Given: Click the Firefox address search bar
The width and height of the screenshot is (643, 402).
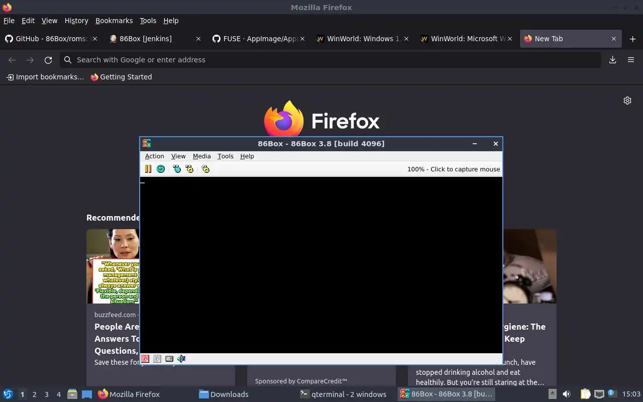Looking at the screenshot, I should pos(331,60).
